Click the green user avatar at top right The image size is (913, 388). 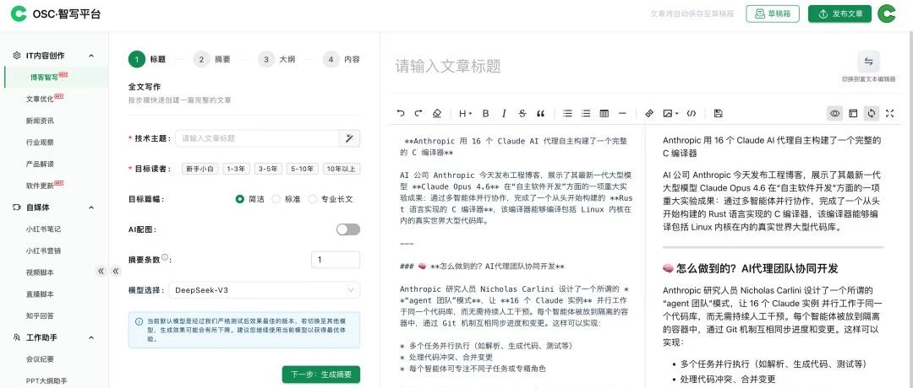887,14
